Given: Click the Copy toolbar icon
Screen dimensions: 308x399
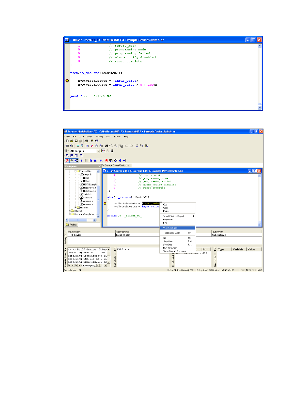Looking at the screenshot, I should click(141, 146).
